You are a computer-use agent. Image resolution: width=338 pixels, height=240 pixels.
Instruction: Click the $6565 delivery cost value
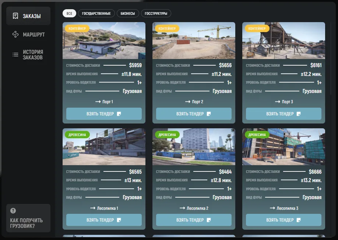pyautogui.click(x=135, y=171)
